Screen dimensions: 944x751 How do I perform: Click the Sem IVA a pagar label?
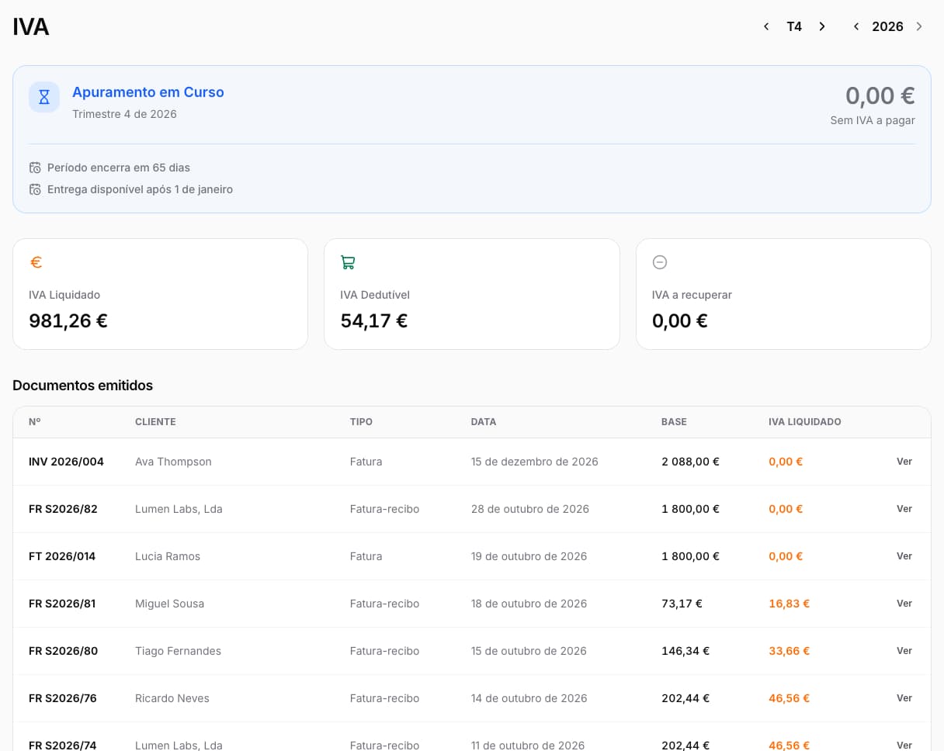click(873, 120)
